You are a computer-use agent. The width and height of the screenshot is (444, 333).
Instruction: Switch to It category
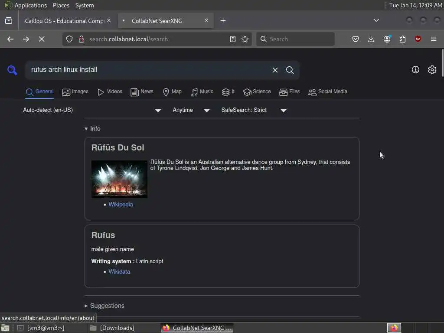[x=228, y=92]
